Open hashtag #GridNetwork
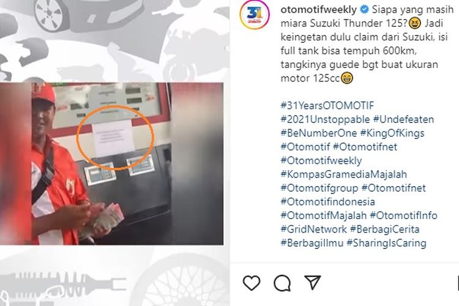Viewport: 459px width, 306px height. 313,229
